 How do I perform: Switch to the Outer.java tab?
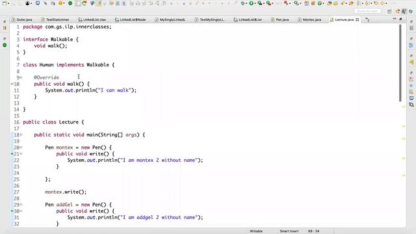click(21, 19)
